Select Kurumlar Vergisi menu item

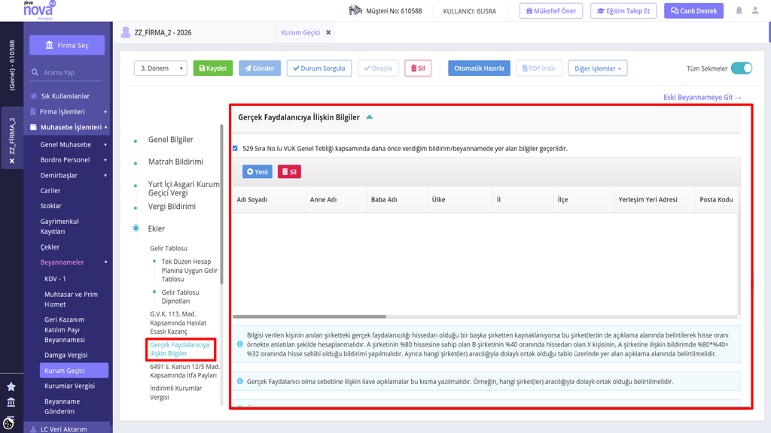click(x=69, y=386)
